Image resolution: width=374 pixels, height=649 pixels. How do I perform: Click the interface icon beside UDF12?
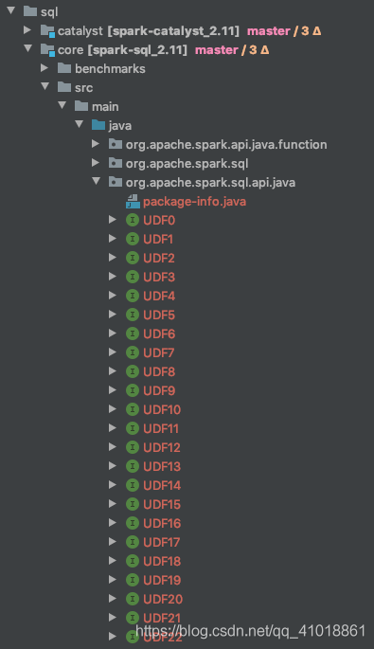pos(133,447)
